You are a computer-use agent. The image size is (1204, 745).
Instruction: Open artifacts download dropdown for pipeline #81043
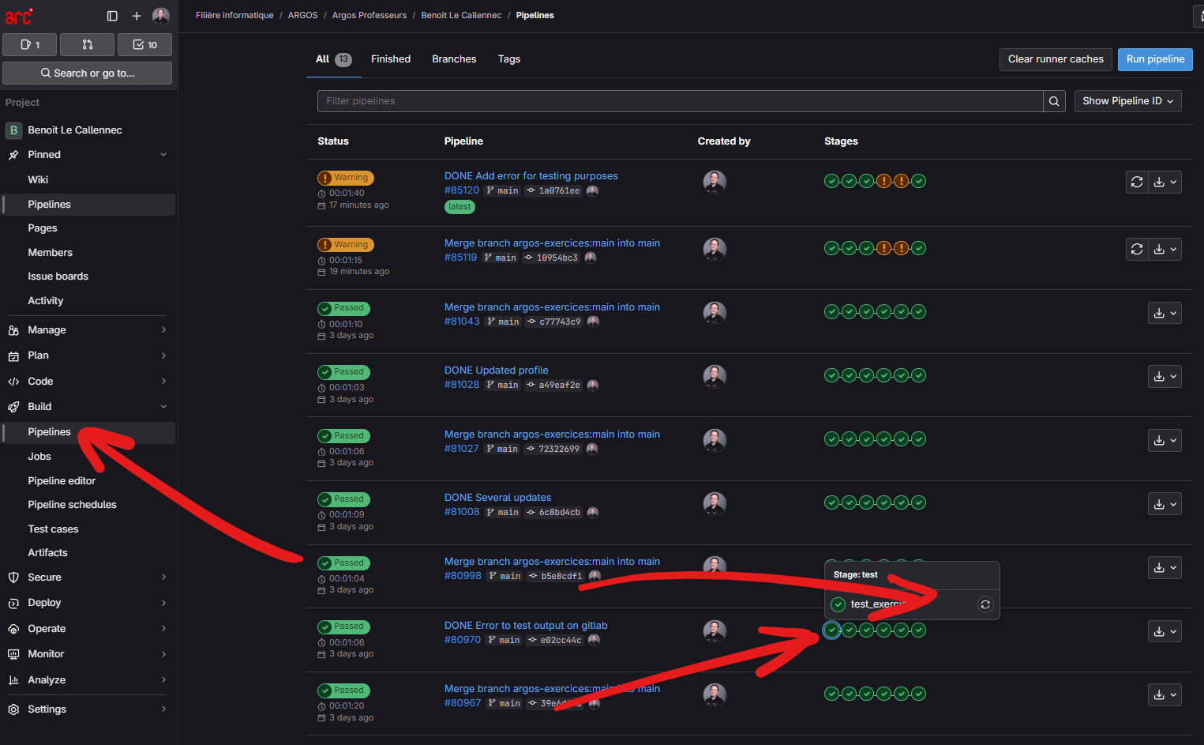coord(1165,313)
